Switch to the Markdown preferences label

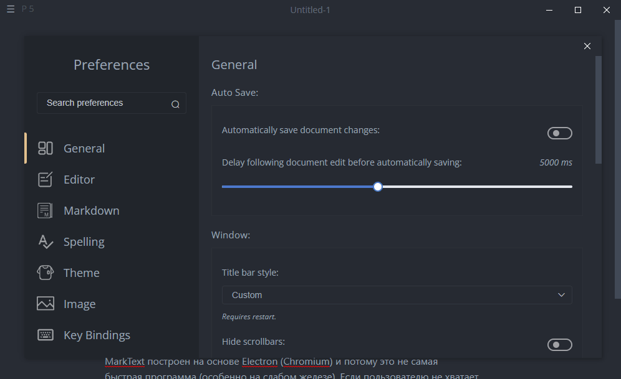pos(91,210)
